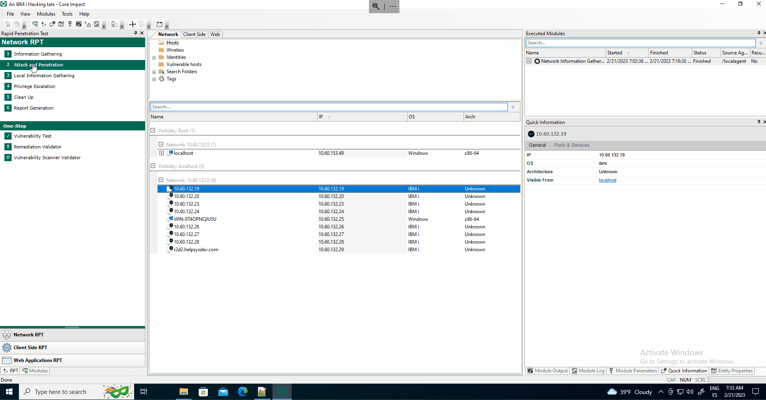Click the new workspace tab toolbar icon
Screen dimensions: 766x400
click(159, 24)
